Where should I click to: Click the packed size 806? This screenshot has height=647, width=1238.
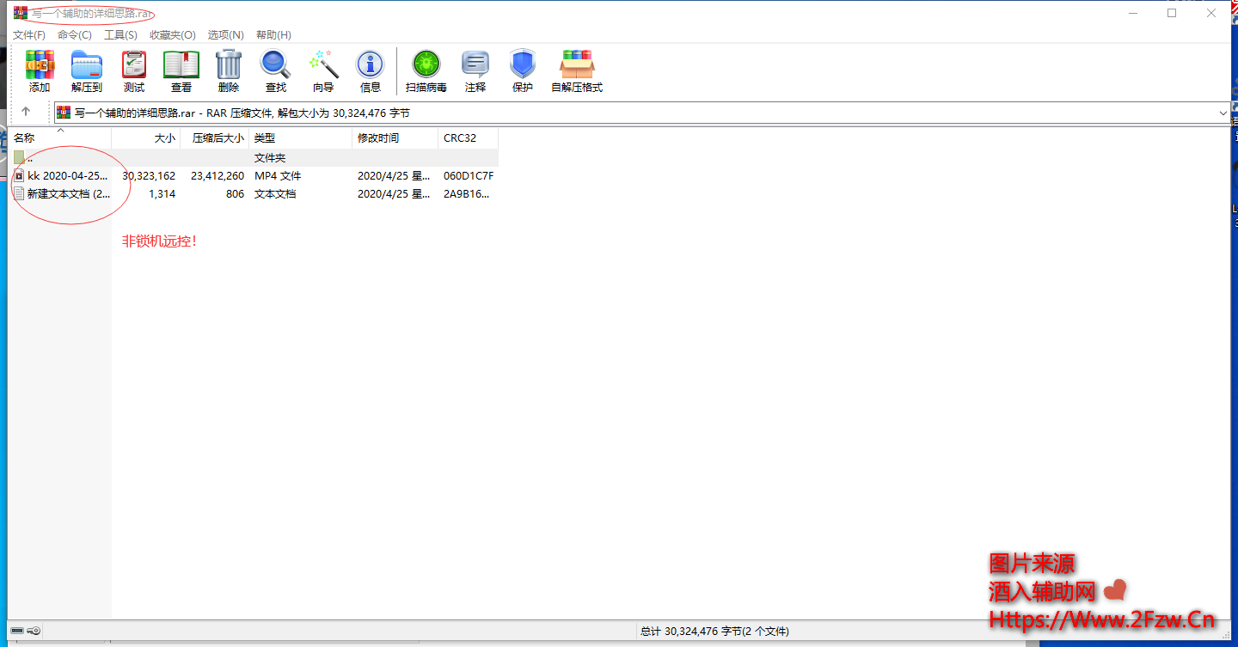click(x=236, y=194)
